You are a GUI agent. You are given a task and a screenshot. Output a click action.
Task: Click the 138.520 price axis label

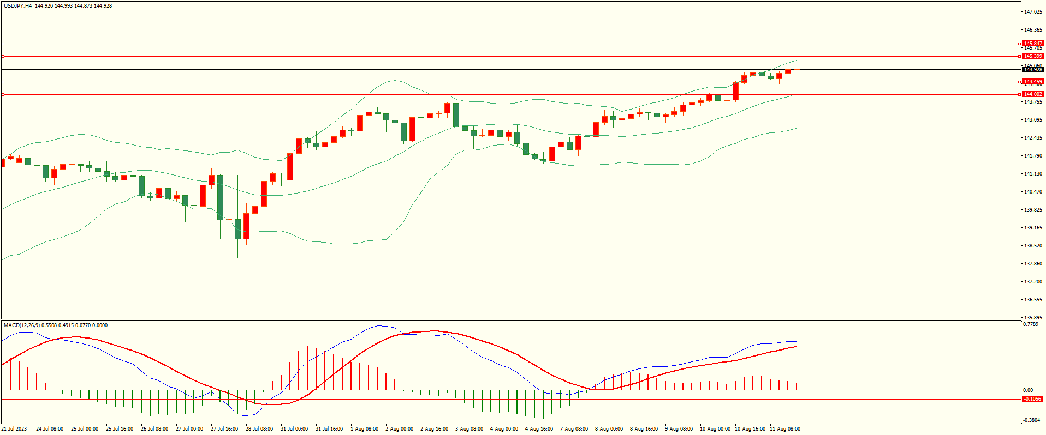click(x=1033, y=246)
